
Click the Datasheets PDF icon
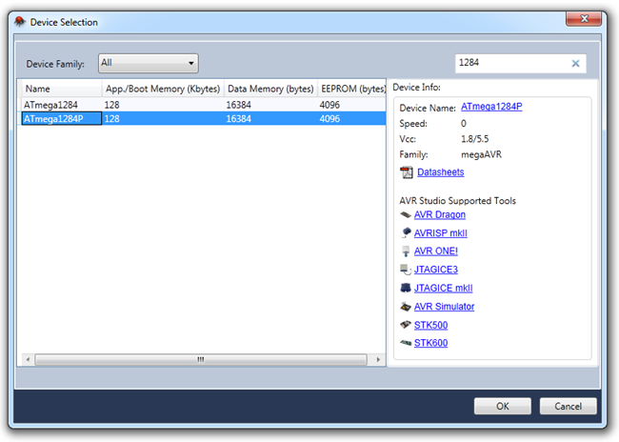[407, 172]
